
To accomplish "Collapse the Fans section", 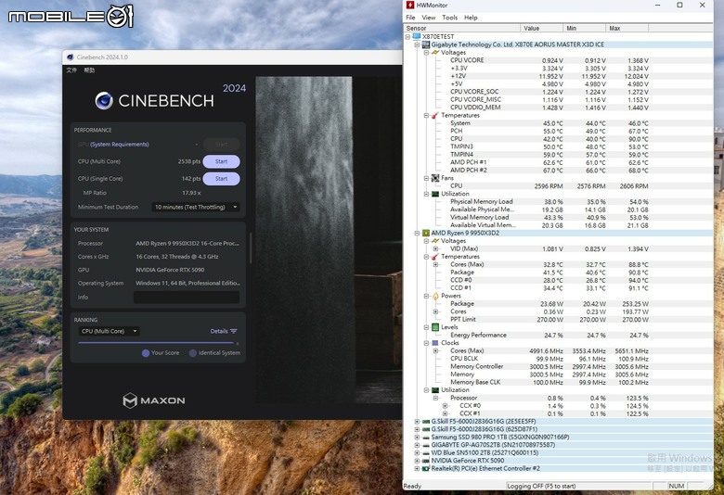I will [427, 178].
